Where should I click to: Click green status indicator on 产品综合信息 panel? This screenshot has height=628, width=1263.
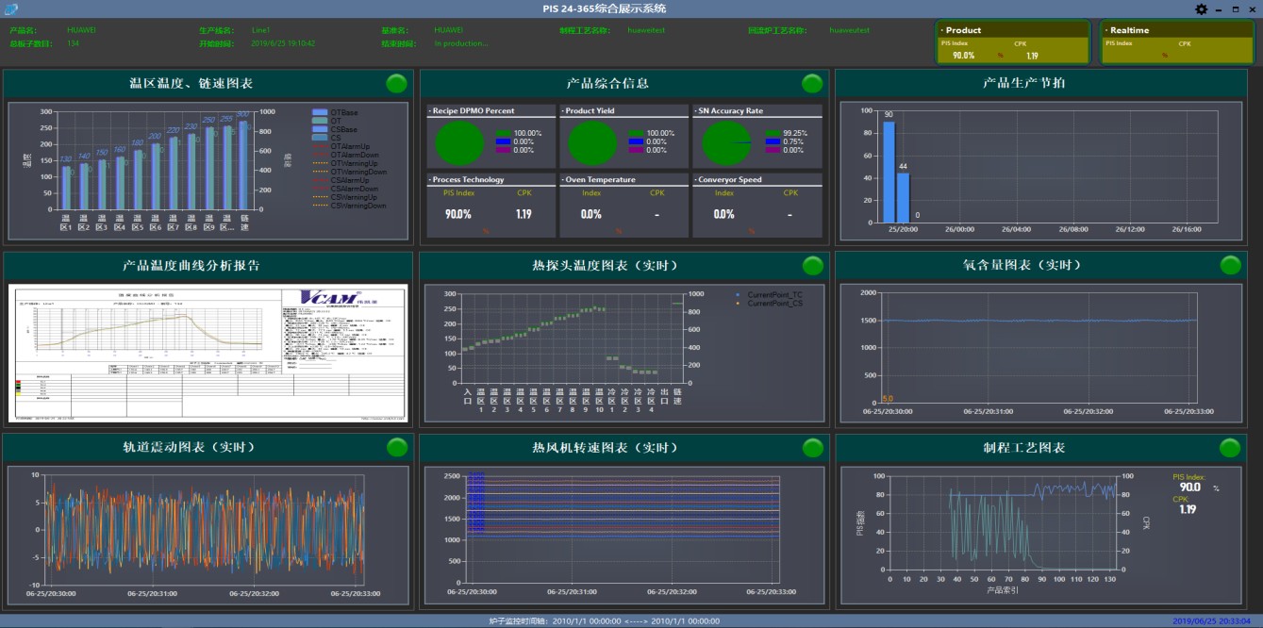click(812, 84)
